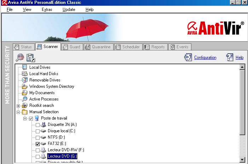Uncheck the FAT32 (E:) checkbox
248x164 pixels.
pyautogui.click(x=38, y=144)
